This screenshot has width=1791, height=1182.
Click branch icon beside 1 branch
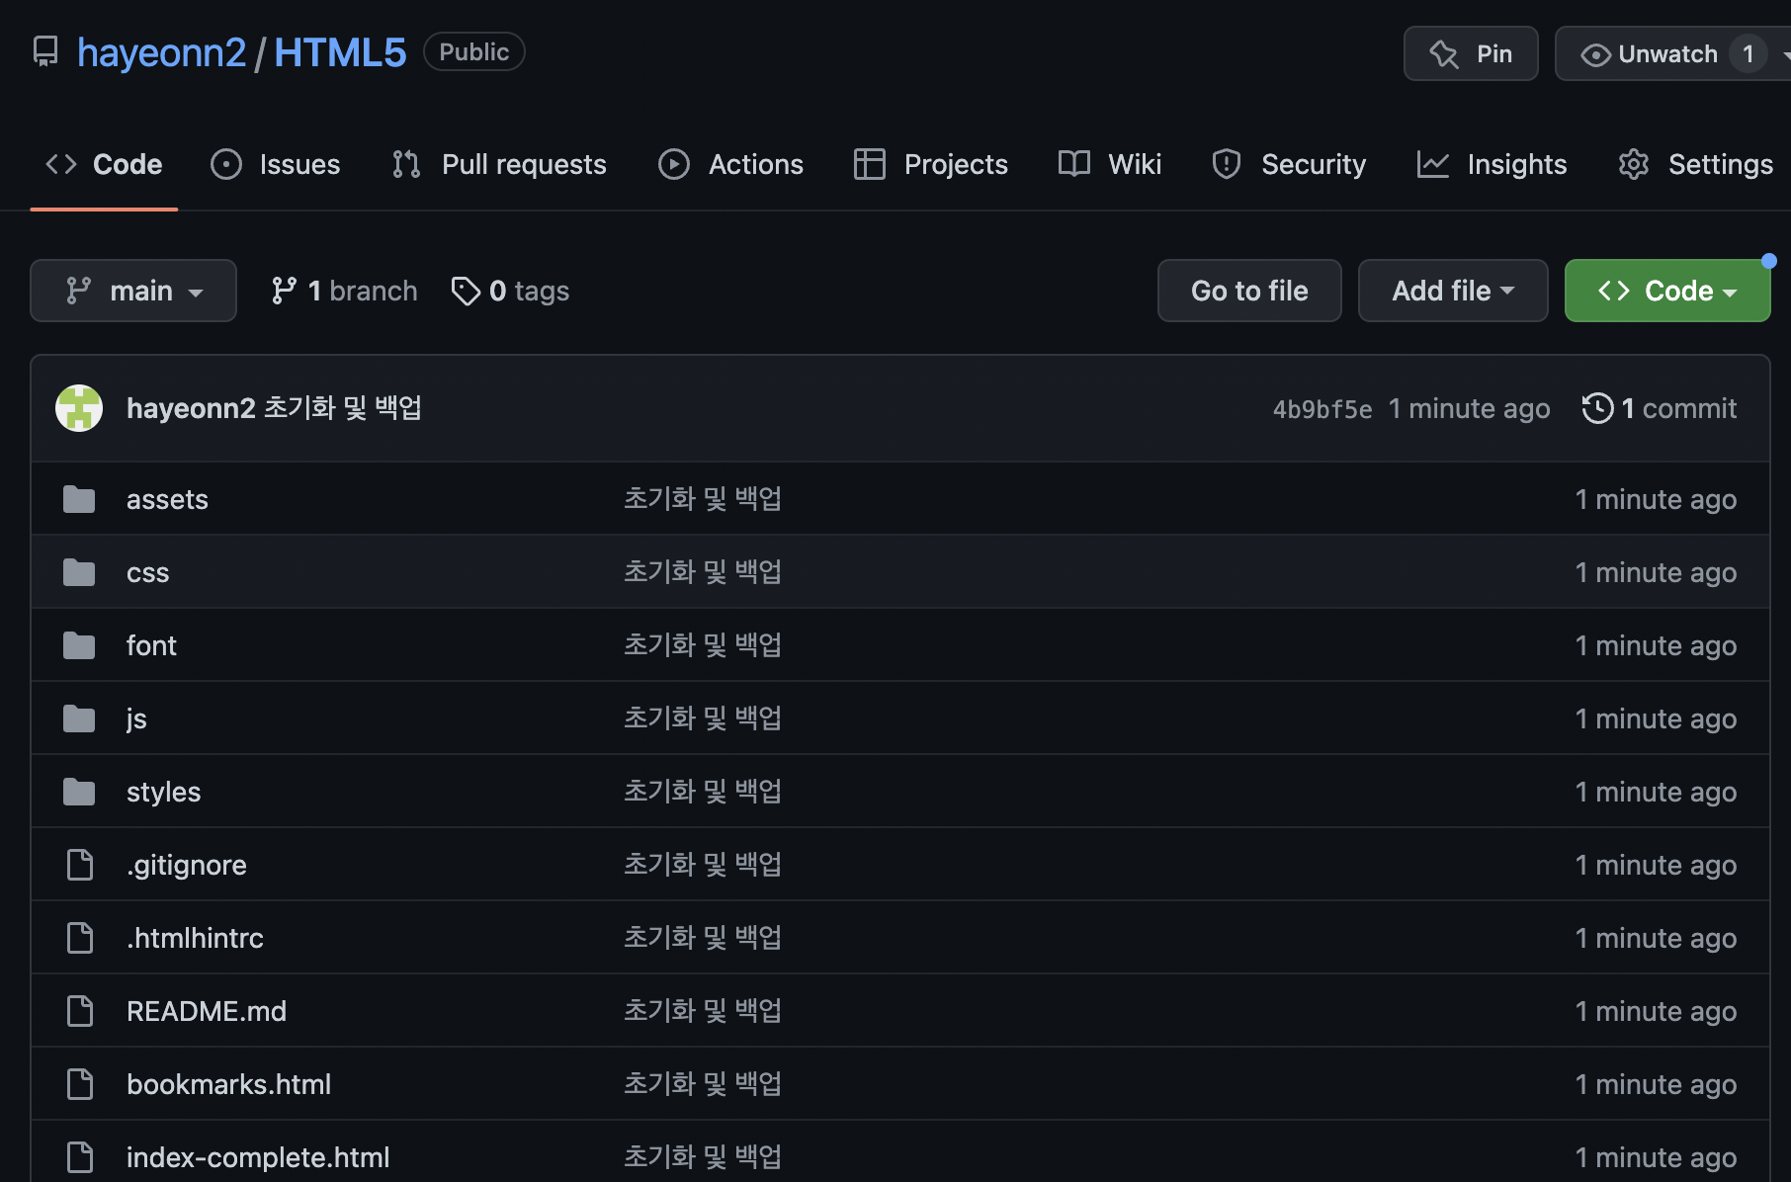click(284, 291)
